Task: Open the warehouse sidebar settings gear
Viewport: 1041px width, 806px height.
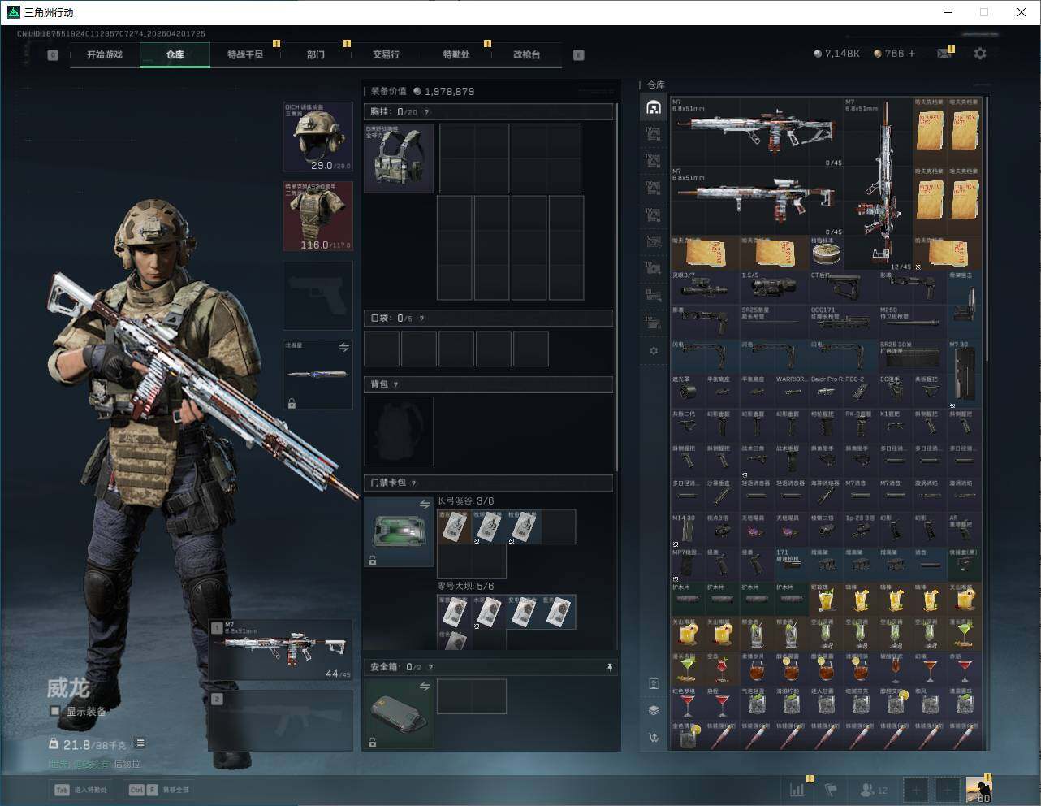Action: pyautogui.click(x=654, y=351)
